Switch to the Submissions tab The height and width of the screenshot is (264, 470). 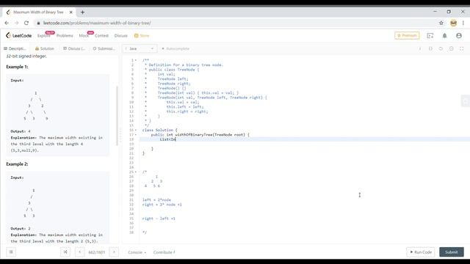coord(104,48)
